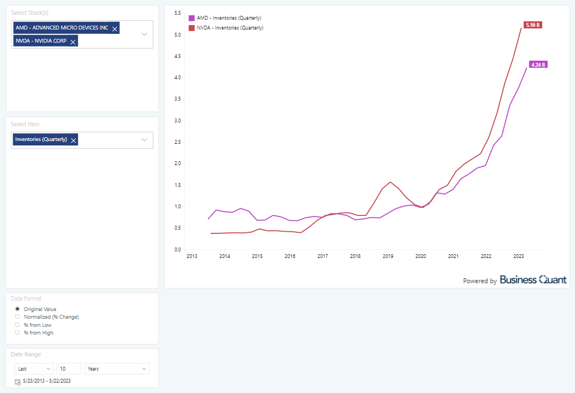This screenshot has height=393, width=575.
Task: Click the calendar icon beside date range
Action: point(17,382)
